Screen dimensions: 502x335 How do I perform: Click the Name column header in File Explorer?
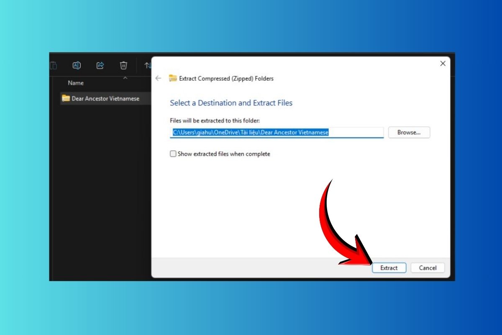(76, 83)
